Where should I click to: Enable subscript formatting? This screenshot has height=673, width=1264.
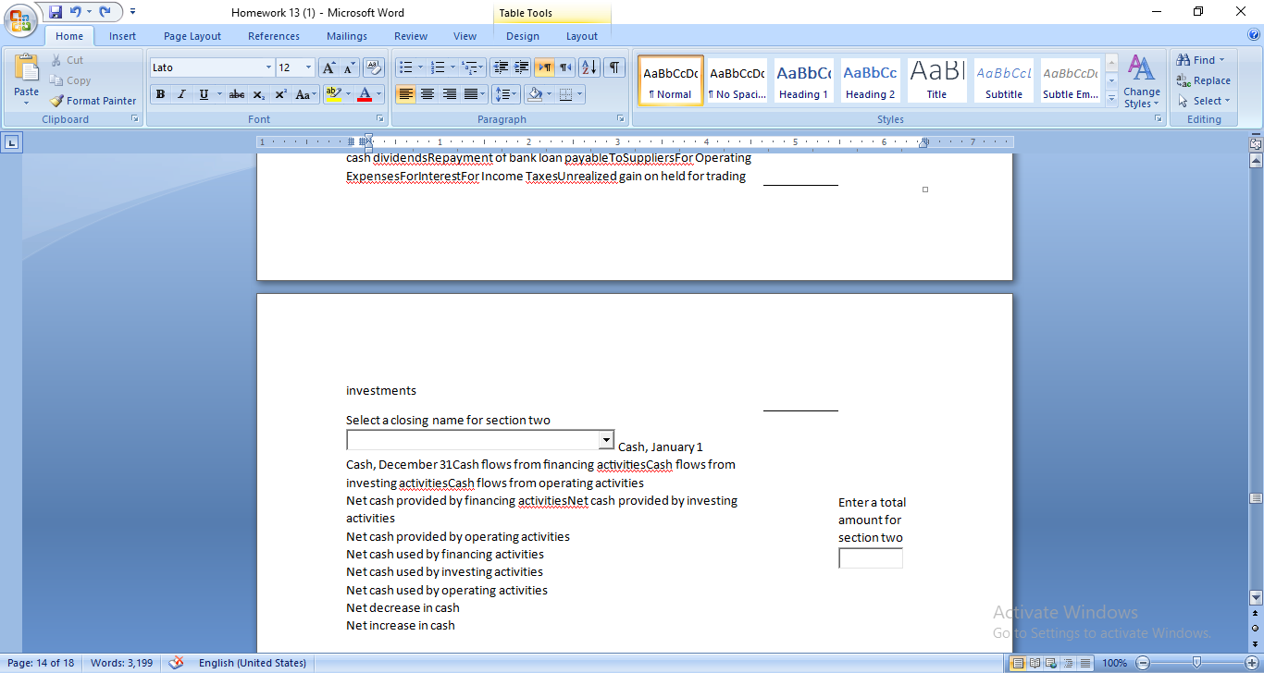coord(258,93)
